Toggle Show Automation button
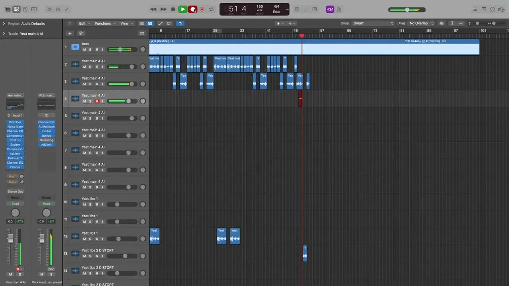The image size is (509, 286). (161, 23)
